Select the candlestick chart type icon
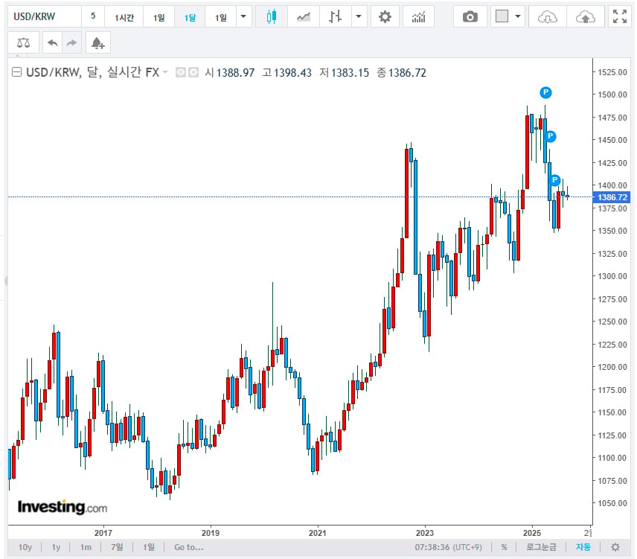This screenshot has width=637, height=559. (272, 16)
